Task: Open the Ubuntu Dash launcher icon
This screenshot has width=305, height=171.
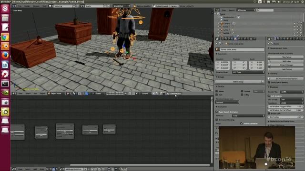Action: click(5, 9)
